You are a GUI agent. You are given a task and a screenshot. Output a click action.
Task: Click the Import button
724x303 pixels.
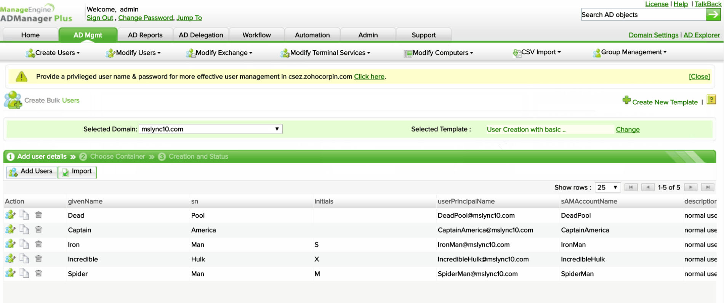[x=77, y=172]
